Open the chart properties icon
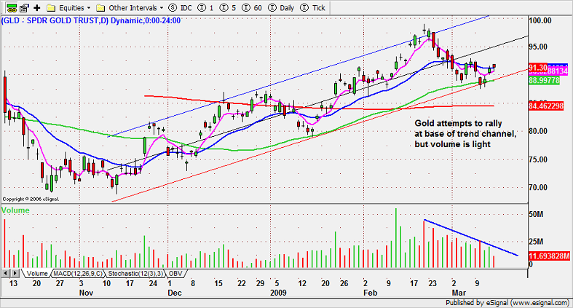This screenshot has height=308, width=573. [x=25, y=8]
